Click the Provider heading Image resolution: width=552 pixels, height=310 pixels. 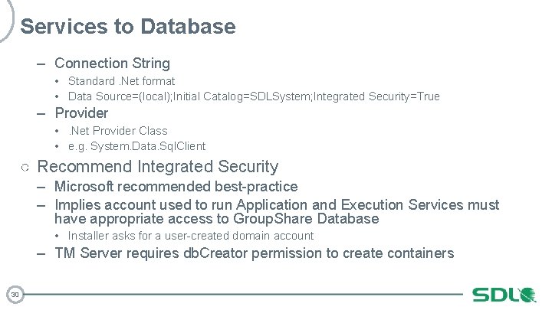[81, 113]
